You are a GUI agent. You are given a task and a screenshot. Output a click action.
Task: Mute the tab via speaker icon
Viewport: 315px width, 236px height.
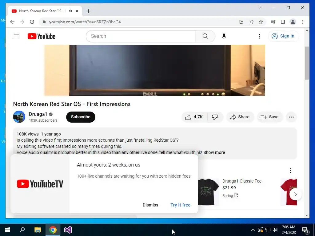(70, 11)
